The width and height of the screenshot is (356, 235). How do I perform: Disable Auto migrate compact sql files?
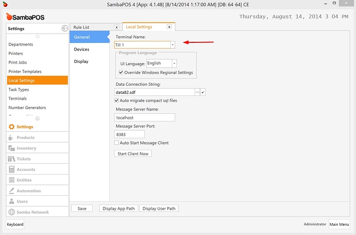coord(117,100)
